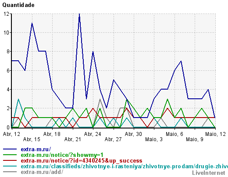The image size is (228, 177).
Task: Click the y-axis value 4
Action: (8, 90)
